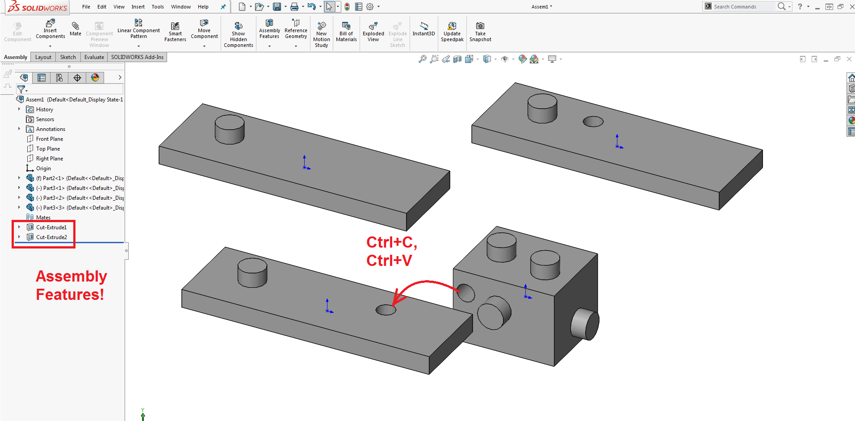
Task: Select the Mate tool
Action: tap(75, 29)
